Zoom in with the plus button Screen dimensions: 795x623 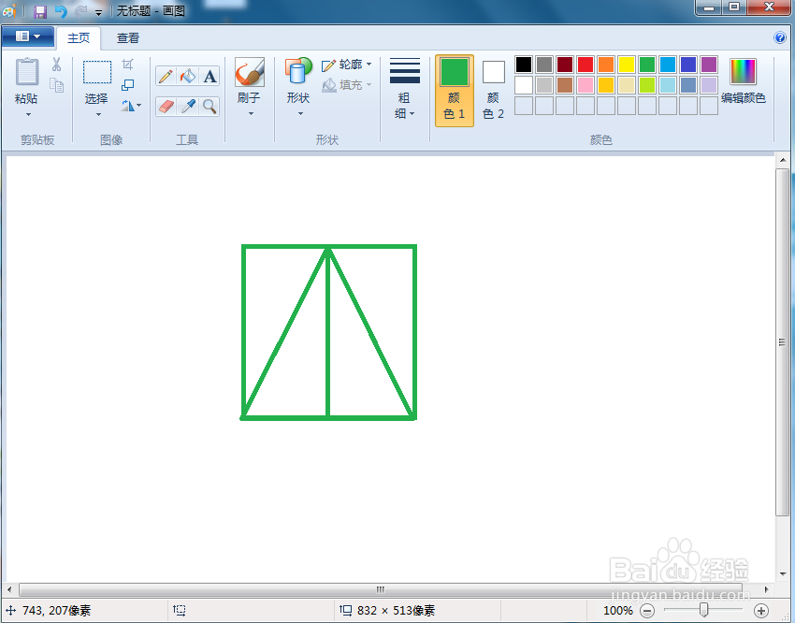pyautogui.click(x=761, y=610)
